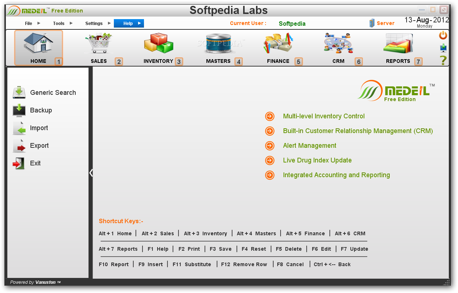This screenshot has width=458, height=293.
Task: Click the Export red arrow icon
Action: point(19,146)
